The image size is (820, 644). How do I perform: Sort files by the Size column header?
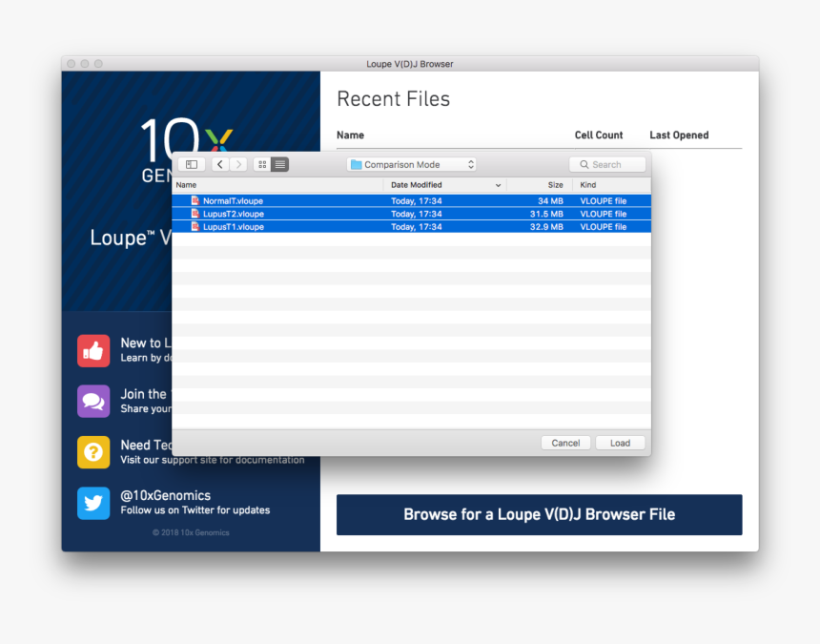coord(555,184)
